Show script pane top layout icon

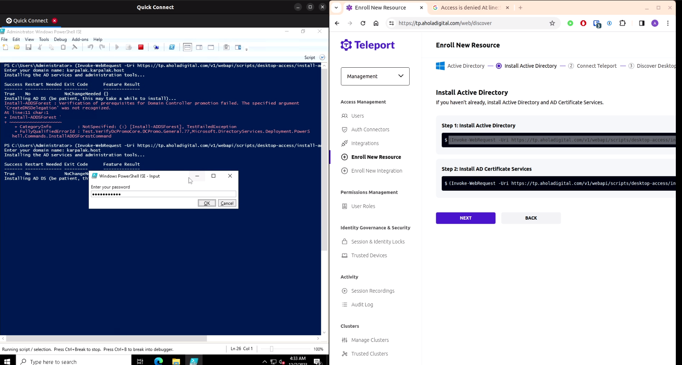click(x=187, y=47)
